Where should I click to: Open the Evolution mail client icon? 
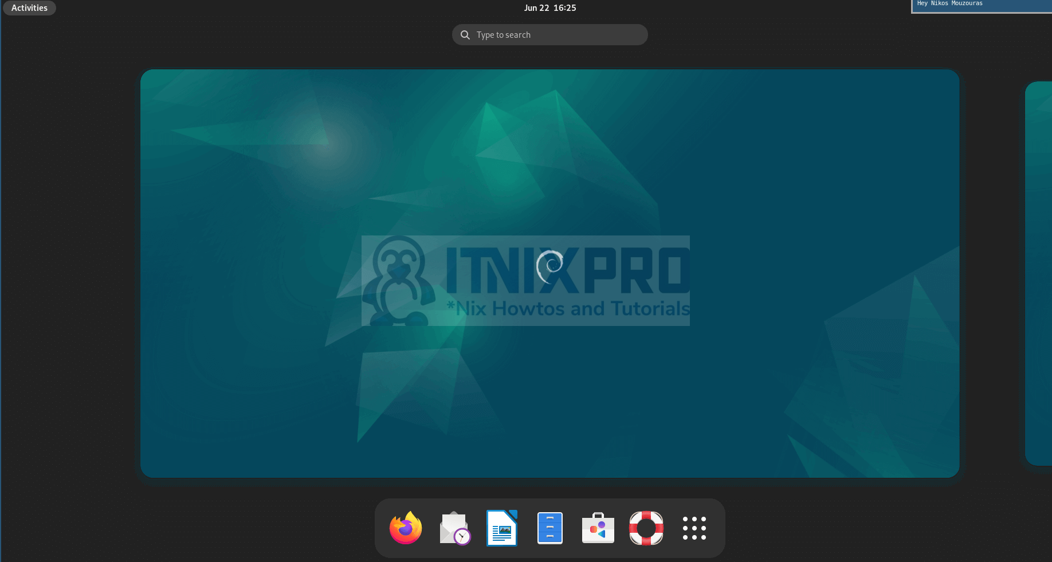(454, 528)
